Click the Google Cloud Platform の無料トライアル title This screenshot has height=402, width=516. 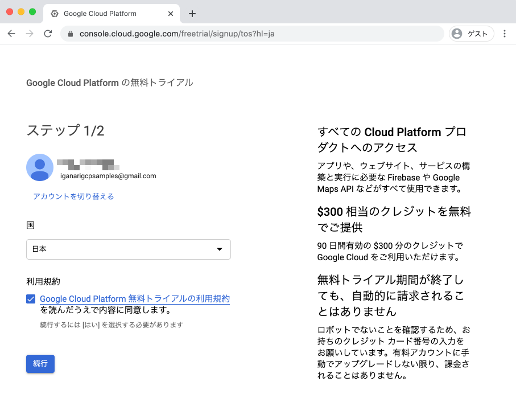pyautogui.click(x=110, y=83)
